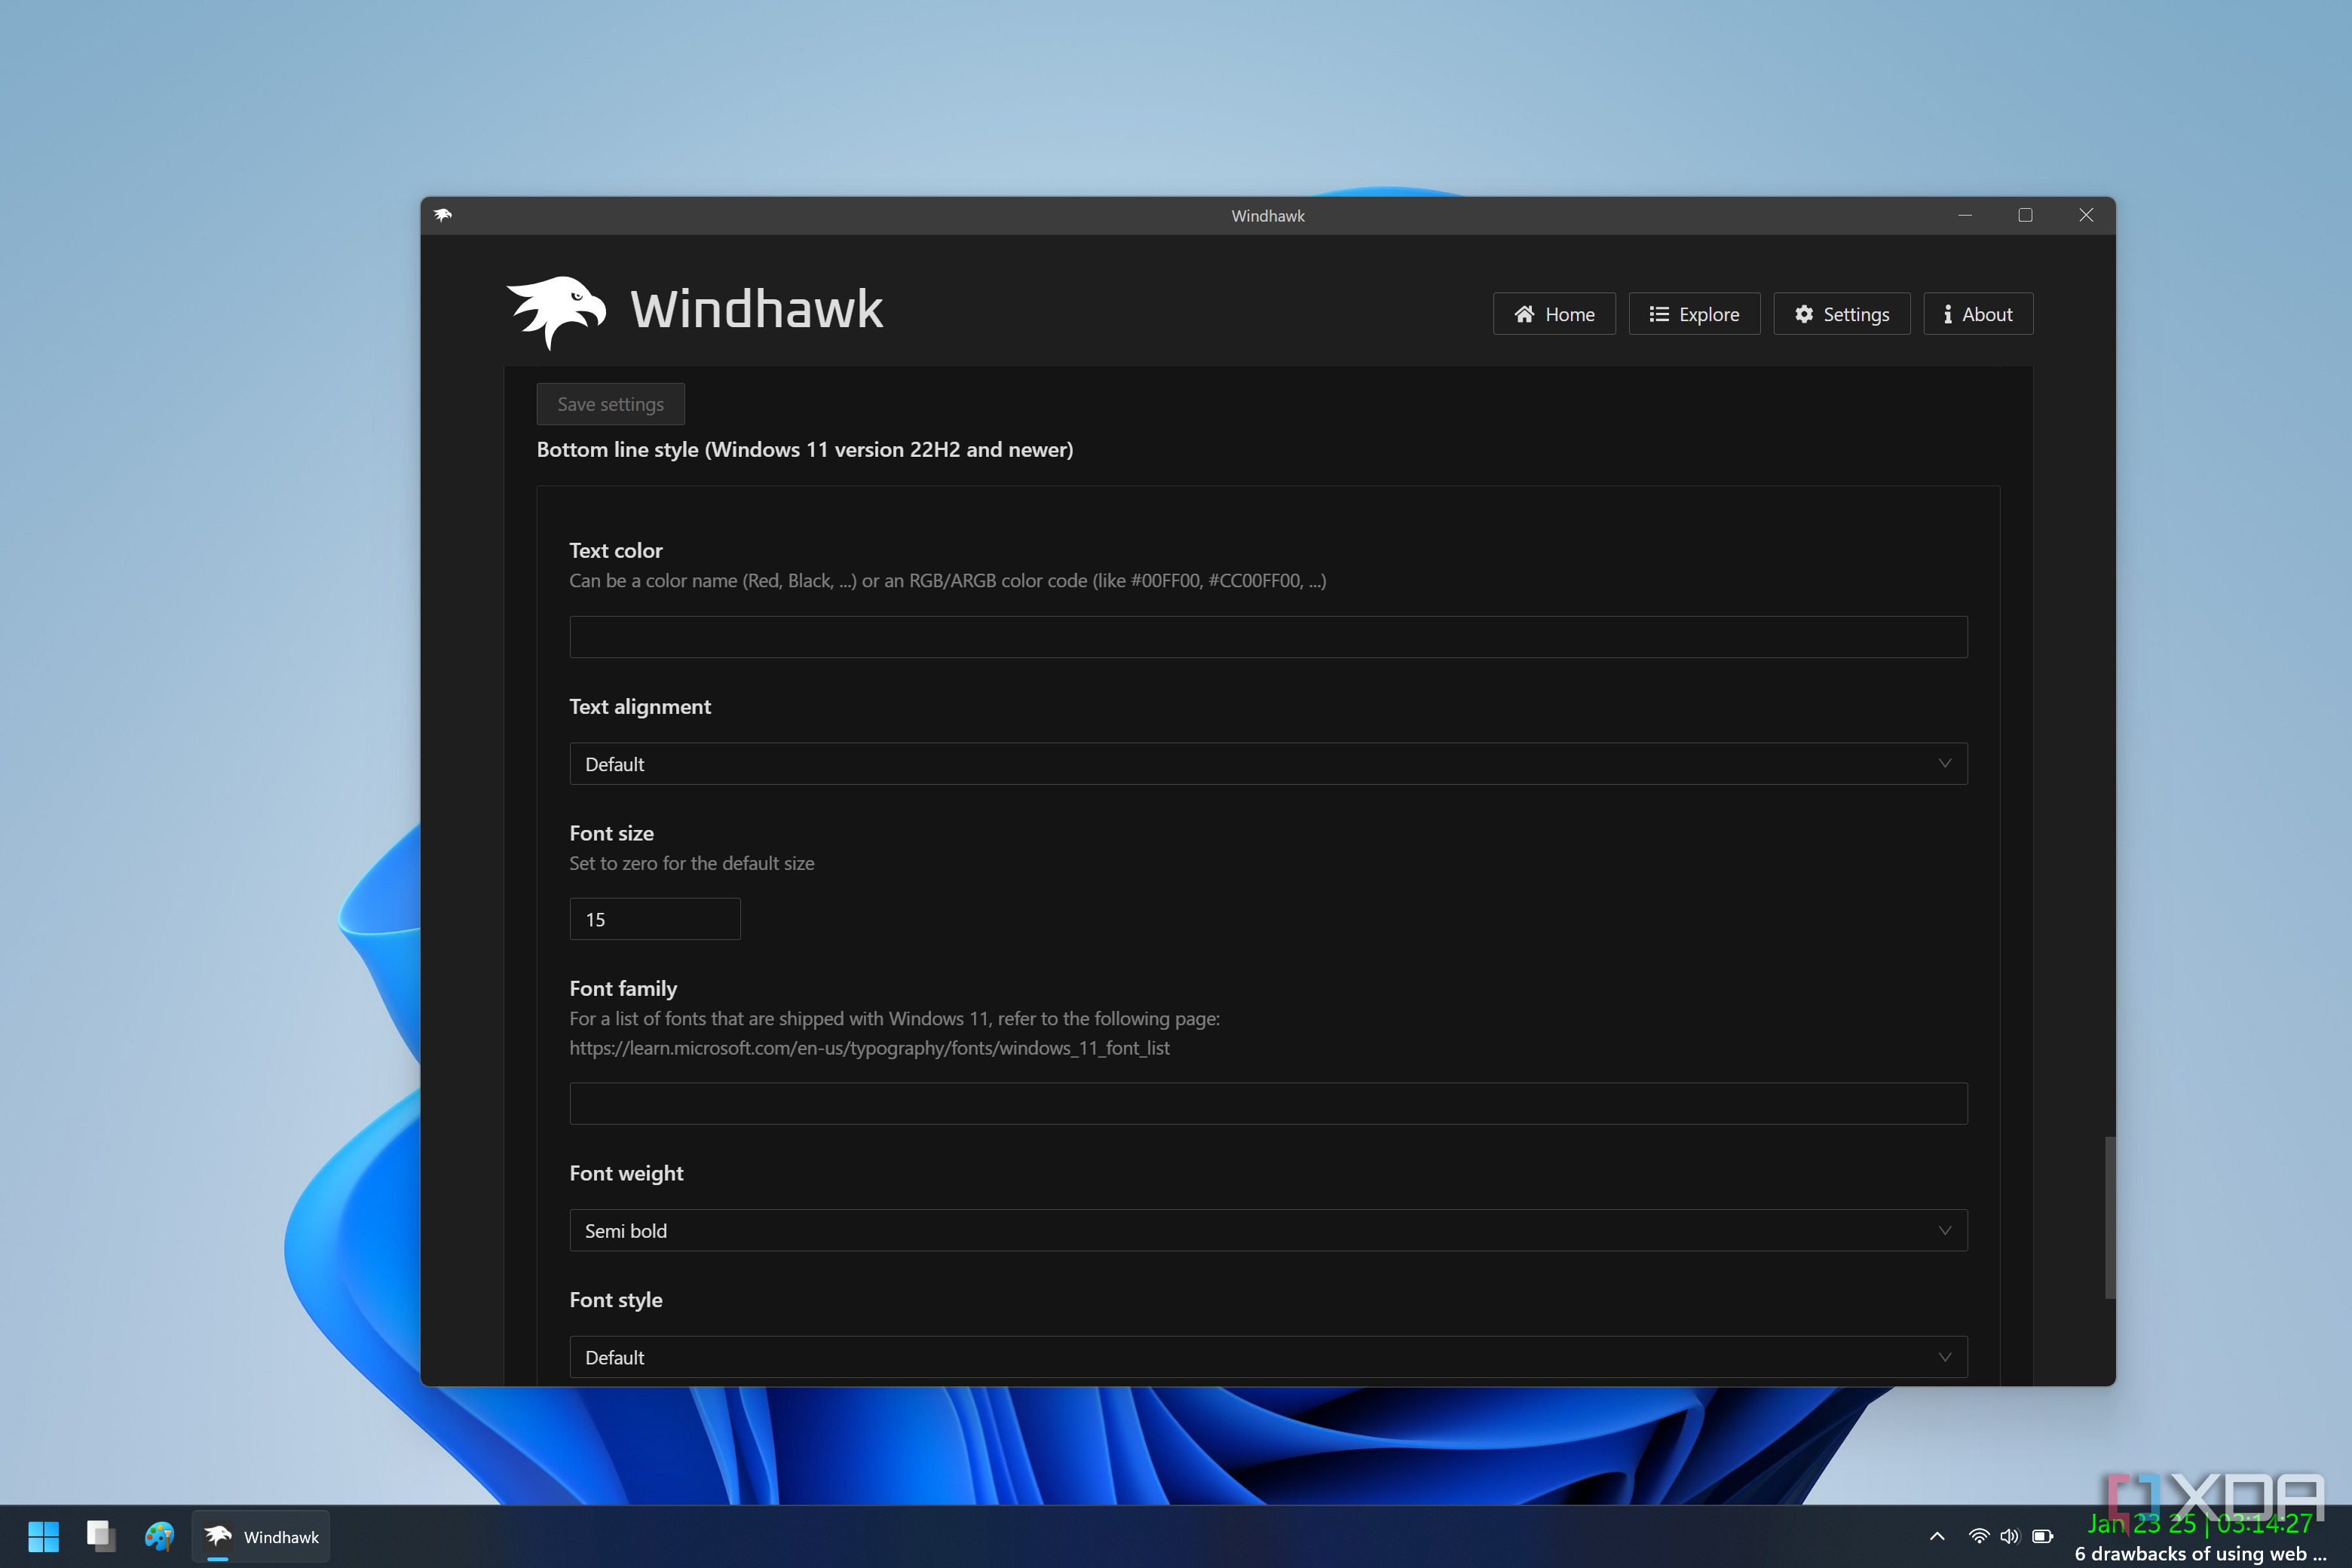Screen dimensions: 2352x1568
Task: Open the Home tab in Windhawk
Action: pyautogui.click(x=1554, y=314)
